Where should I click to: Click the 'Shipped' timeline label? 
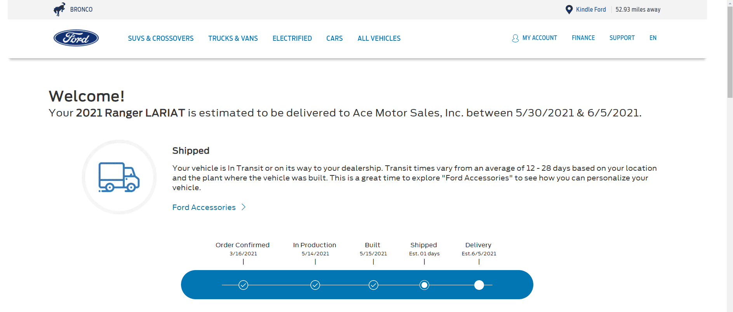(x=424, y=245)
